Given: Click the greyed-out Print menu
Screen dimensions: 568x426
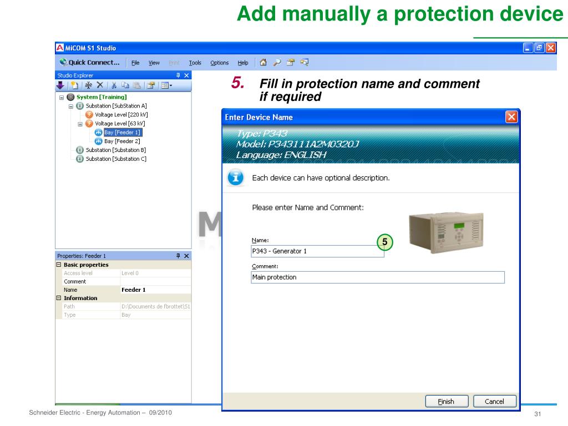Looking at the screenshot, I should click(x=174, y=63).
